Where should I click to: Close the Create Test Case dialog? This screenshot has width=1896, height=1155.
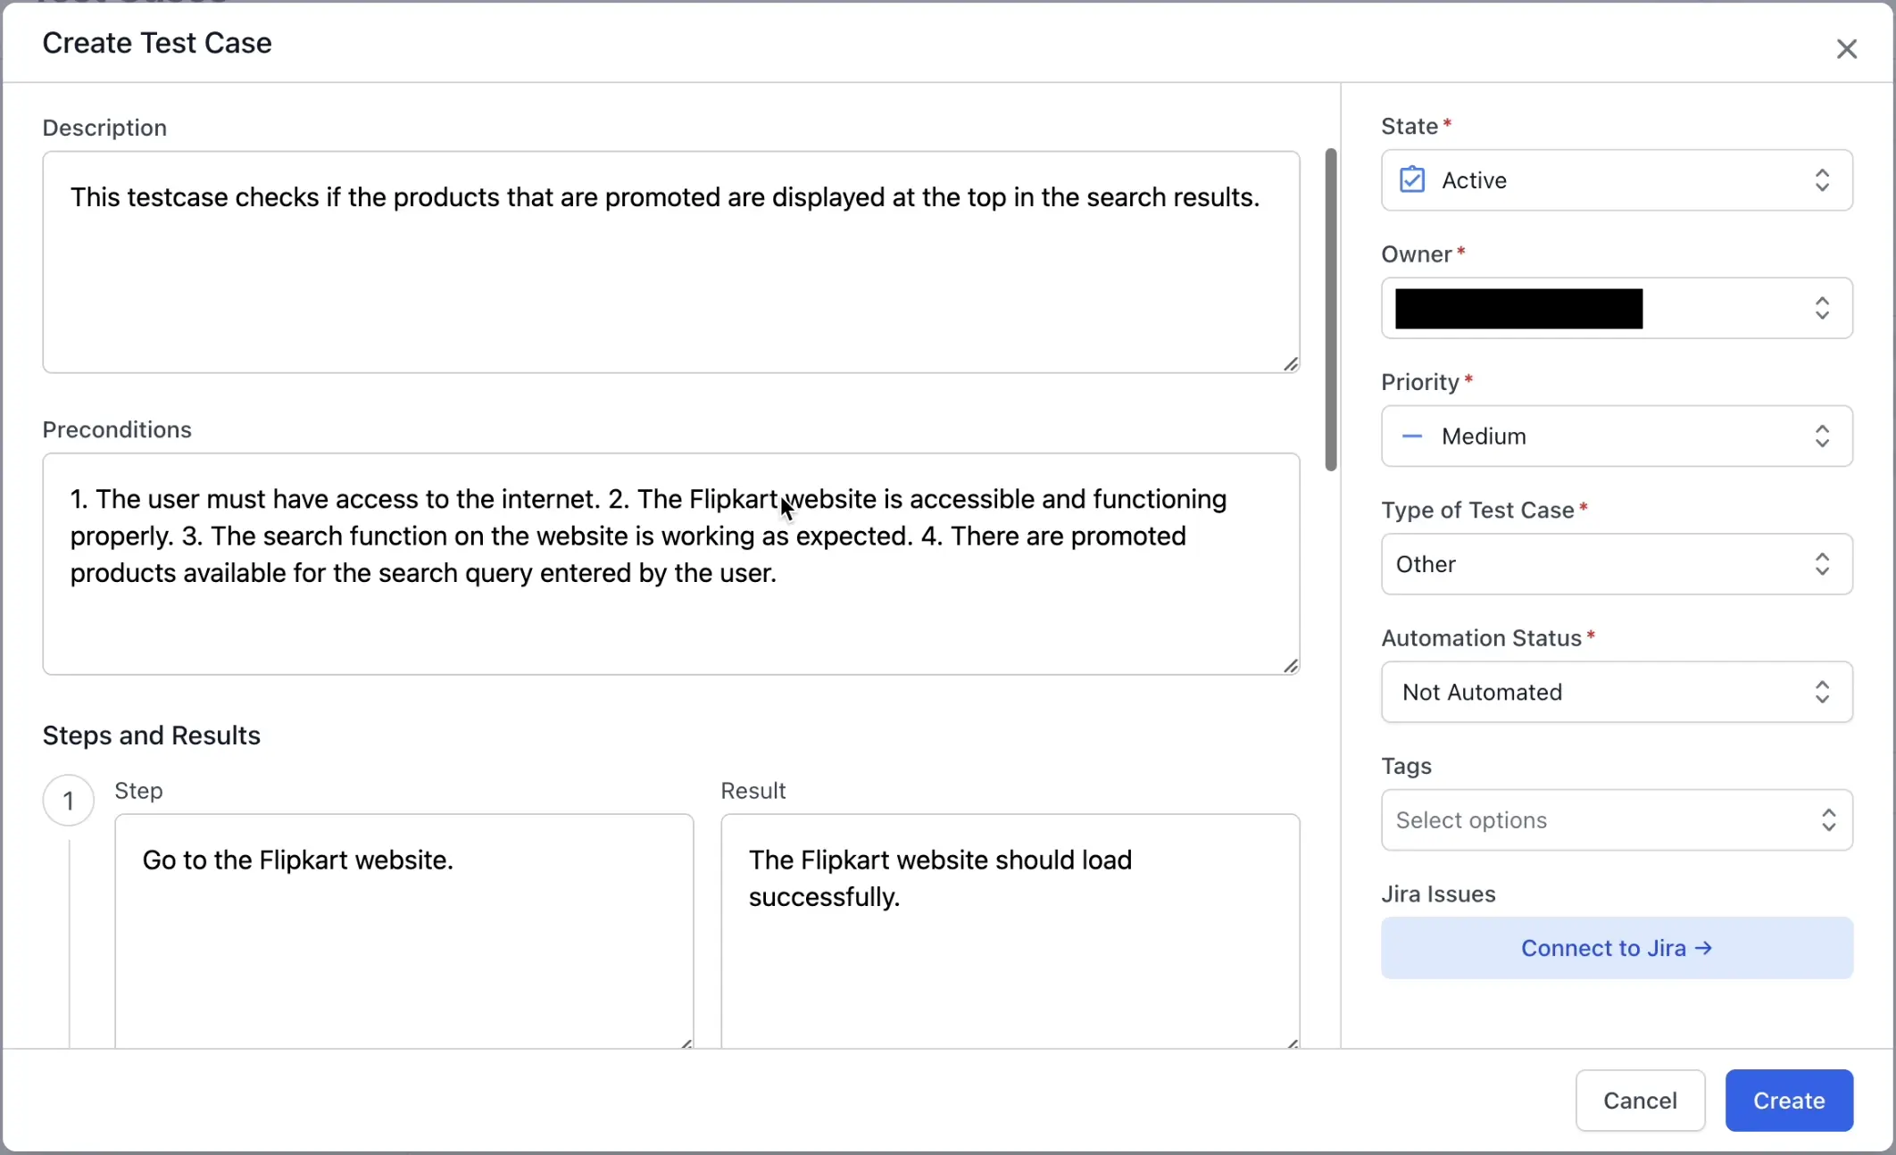tap(1846, 49)
